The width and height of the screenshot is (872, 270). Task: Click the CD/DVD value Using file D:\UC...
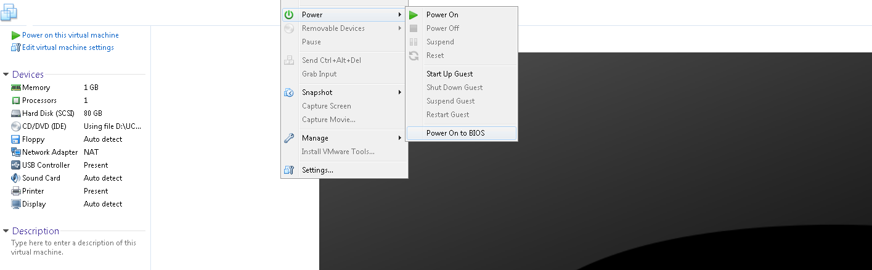tap(112, 126)
